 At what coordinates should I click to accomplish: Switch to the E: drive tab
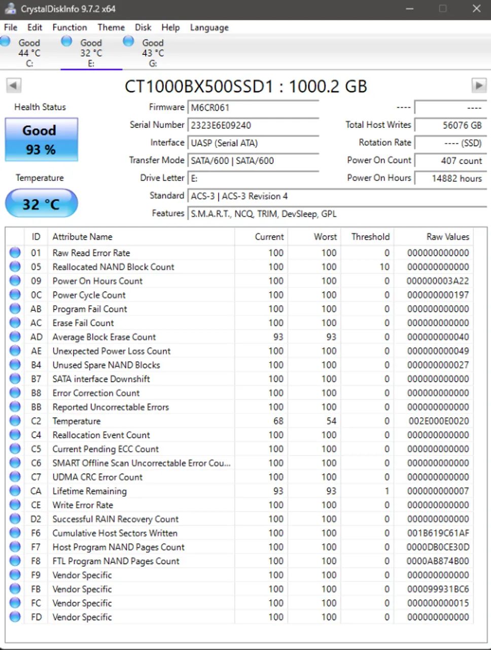click(91, 51)
